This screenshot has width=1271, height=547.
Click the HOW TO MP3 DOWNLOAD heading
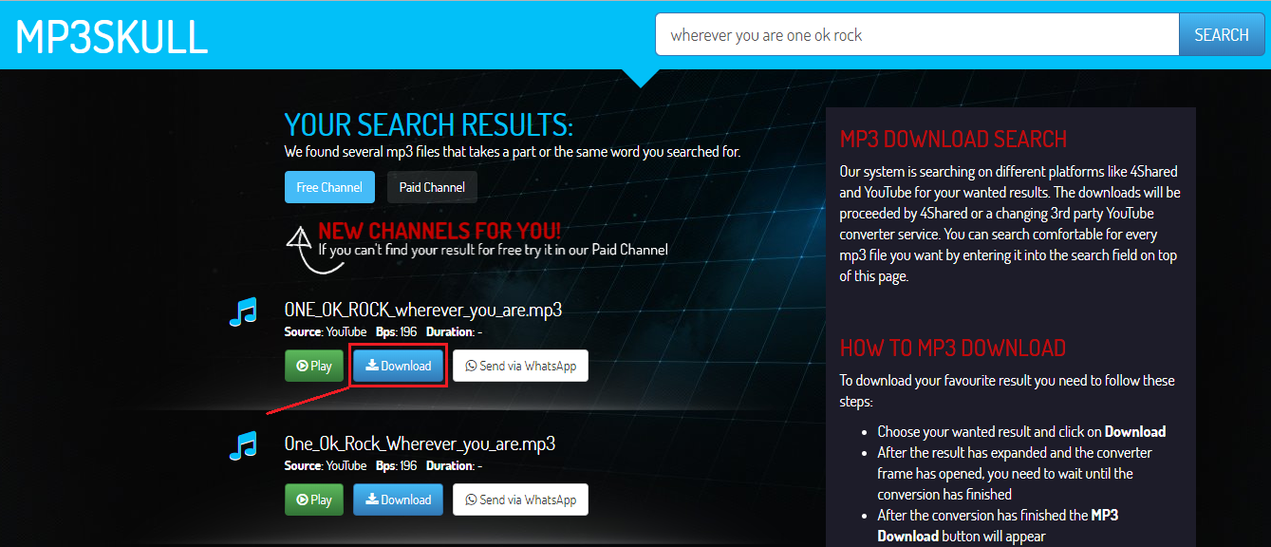pyautogui.click(x=953, y=348)
